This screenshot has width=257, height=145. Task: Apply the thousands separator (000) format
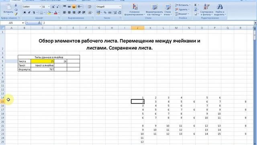coord(110,12)
